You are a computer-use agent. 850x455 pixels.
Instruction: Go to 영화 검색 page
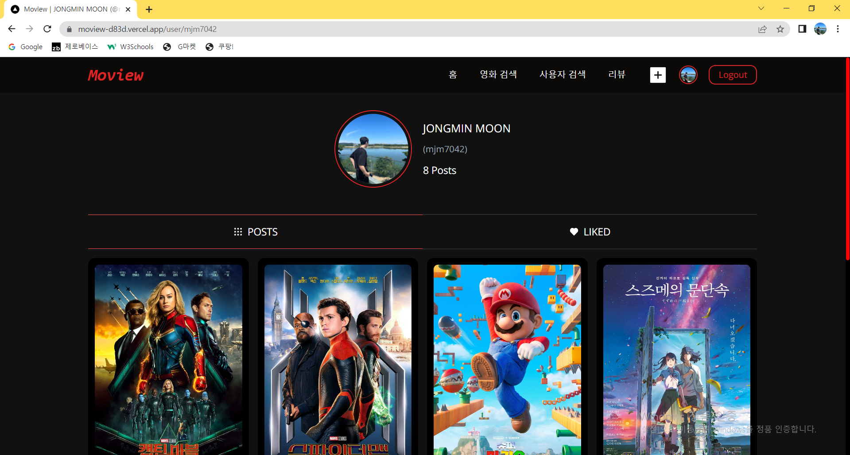(x=498, y=74)
